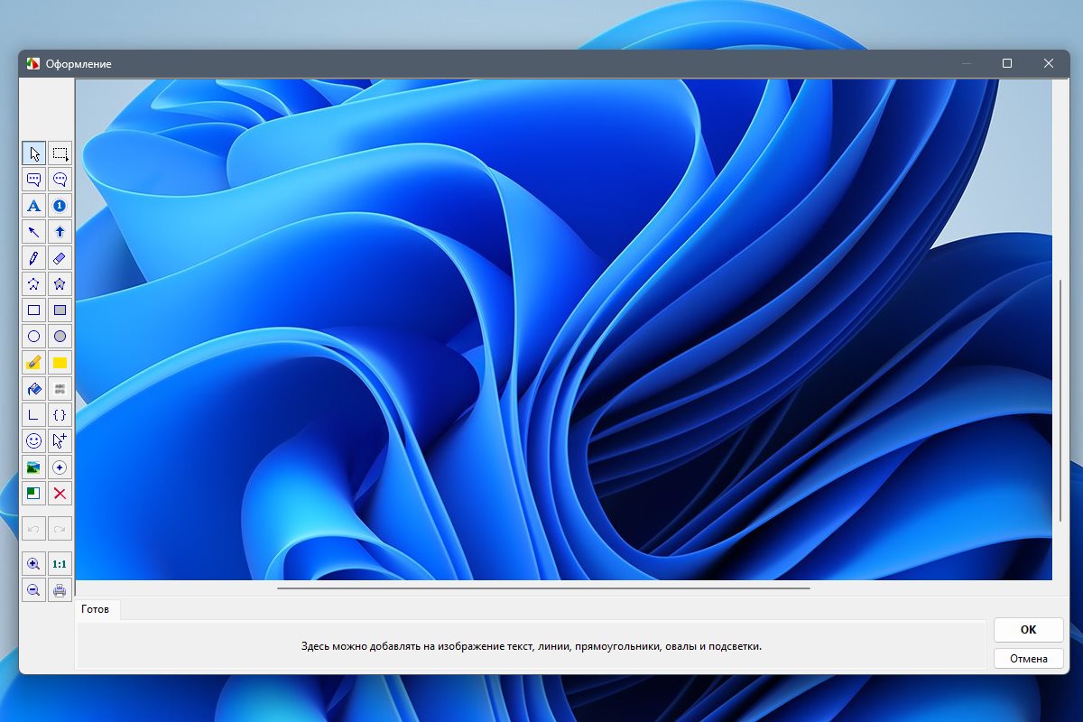This screenshot has width=1083, height=722.
Task: Select the text tool with letter A
Action: coord(33,206)
